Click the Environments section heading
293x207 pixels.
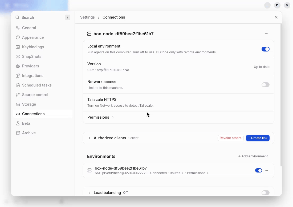coord(101,156)
